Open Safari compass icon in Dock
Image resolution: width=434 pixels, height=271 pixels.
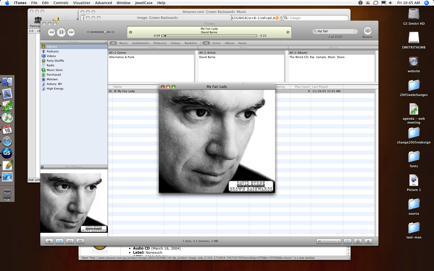coord(7,141)
